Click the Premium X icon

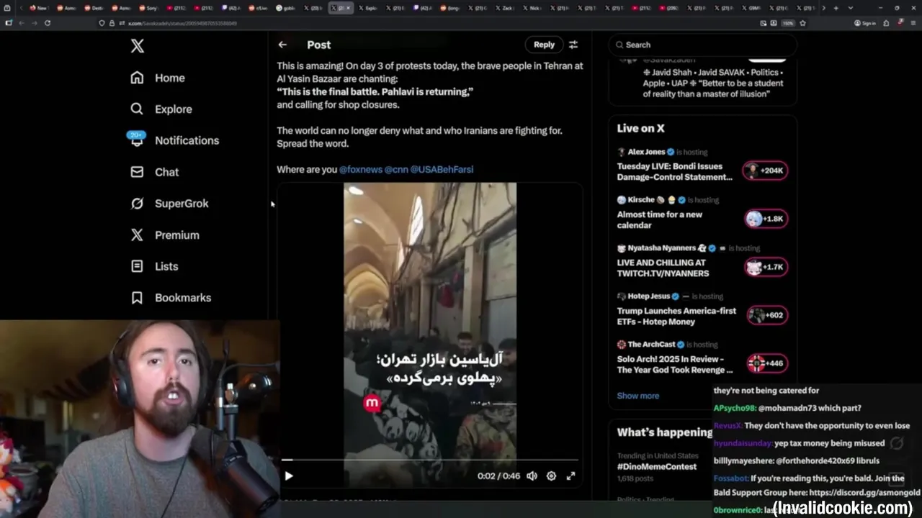tap(137, 235)
